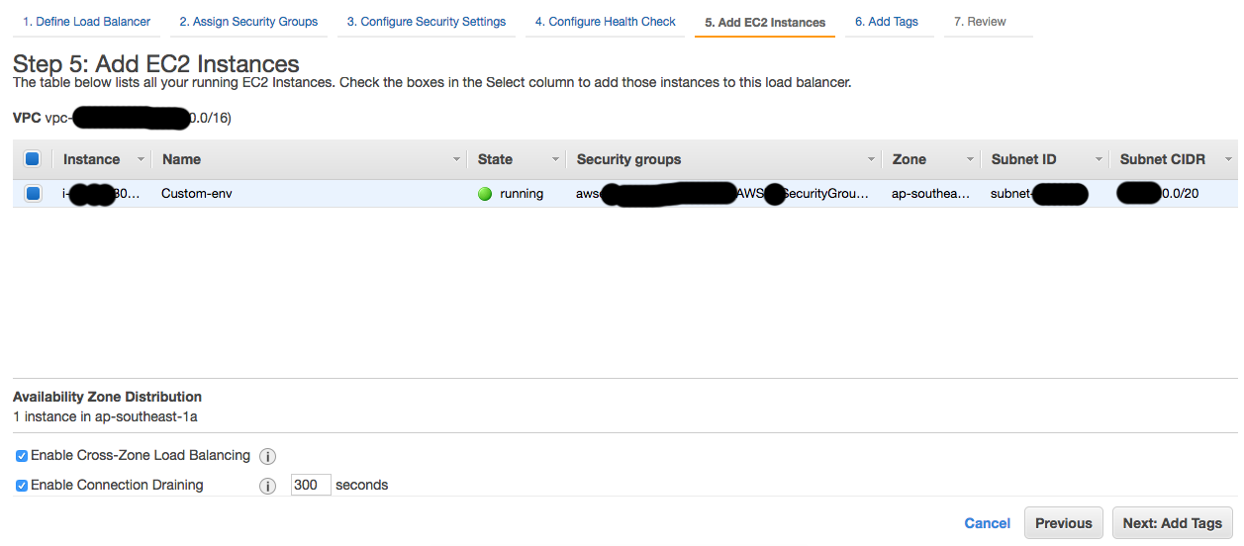Click the Connection Draining info icon
This screenshot has height=546, width=1244.
[x=267, y=486]
